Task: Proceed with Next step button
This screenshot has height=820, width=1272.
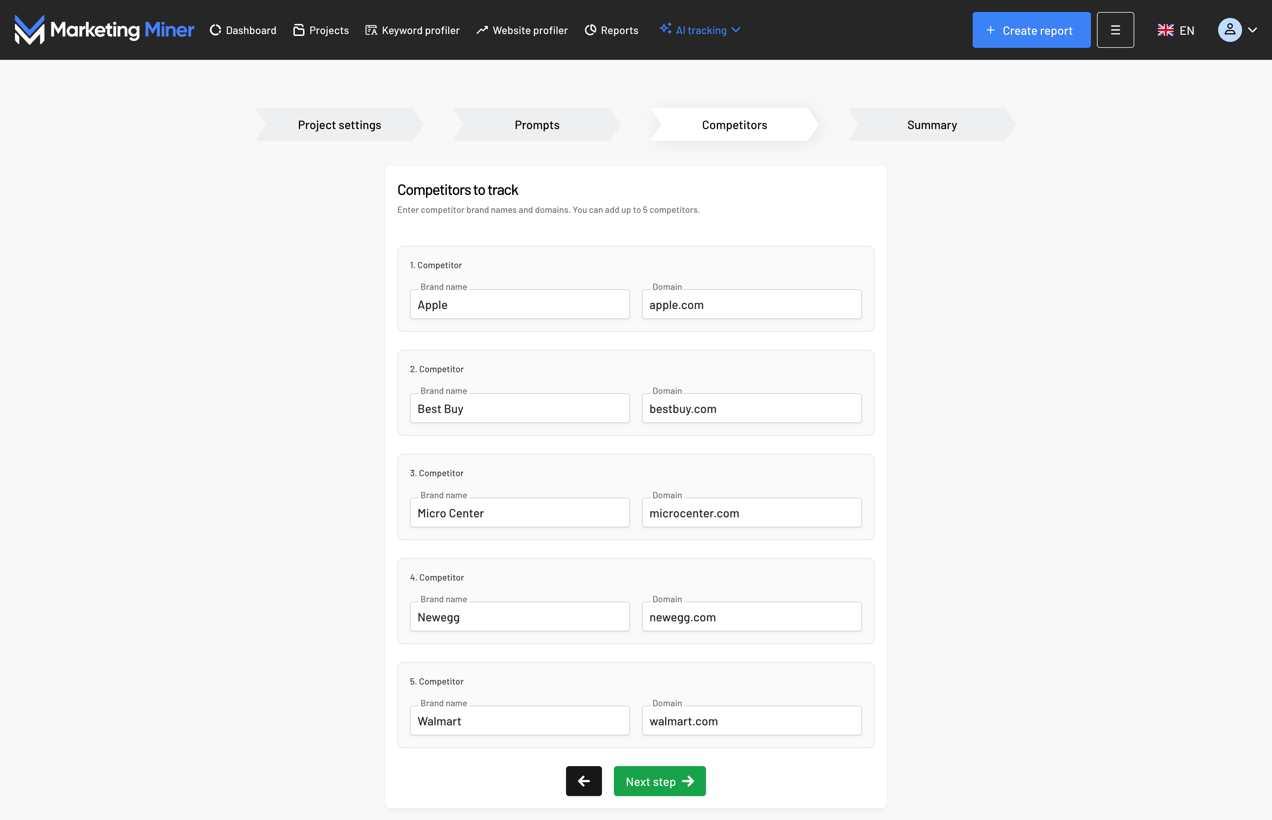Action: [x=659, y=781]
